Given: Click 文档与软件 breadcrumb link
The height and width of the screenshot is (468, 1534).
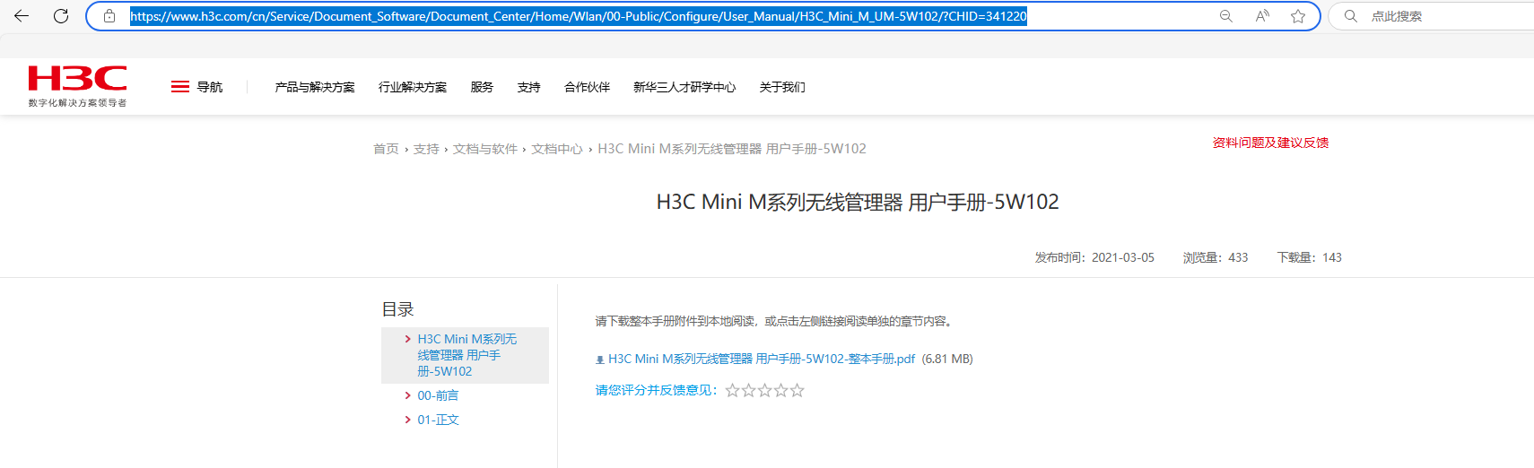Looking at the screenshot, I should (485, 149).
